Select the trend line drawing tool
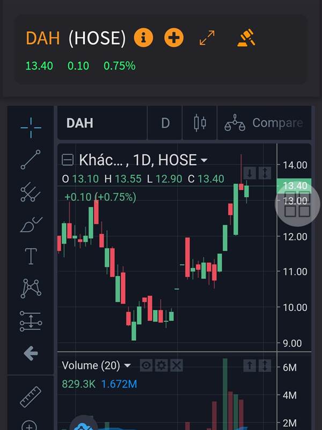The height and width of the screenshot is (430, 322). point(31,159)
